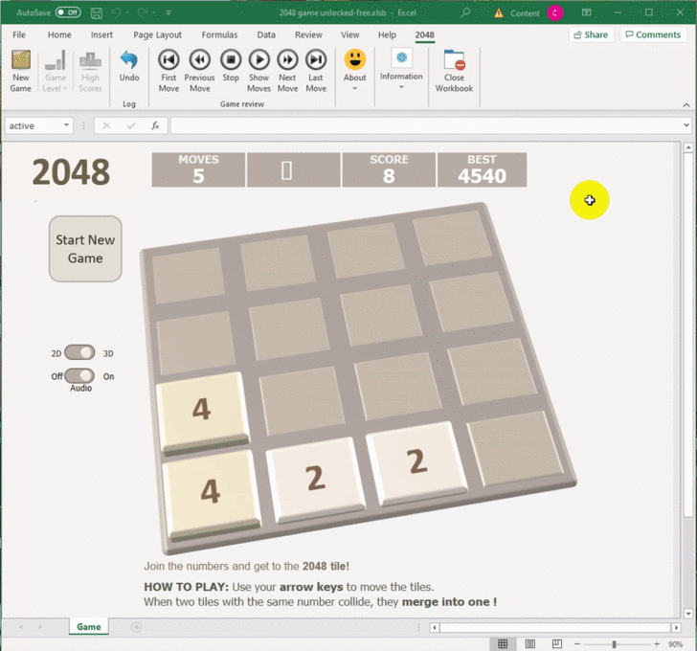
Task: Click the Information icon
Action: pyautogui.click(x=401, y=57)
